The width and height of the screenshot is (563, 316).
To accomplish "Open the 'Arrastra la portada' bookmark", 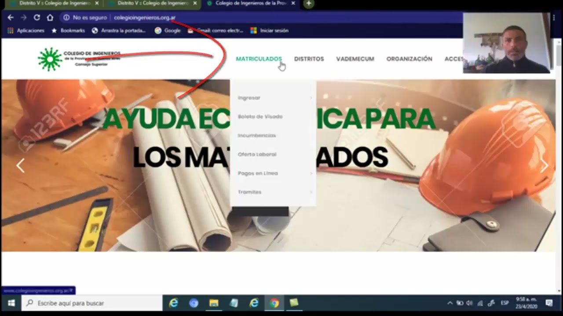I will pos(119,31).
